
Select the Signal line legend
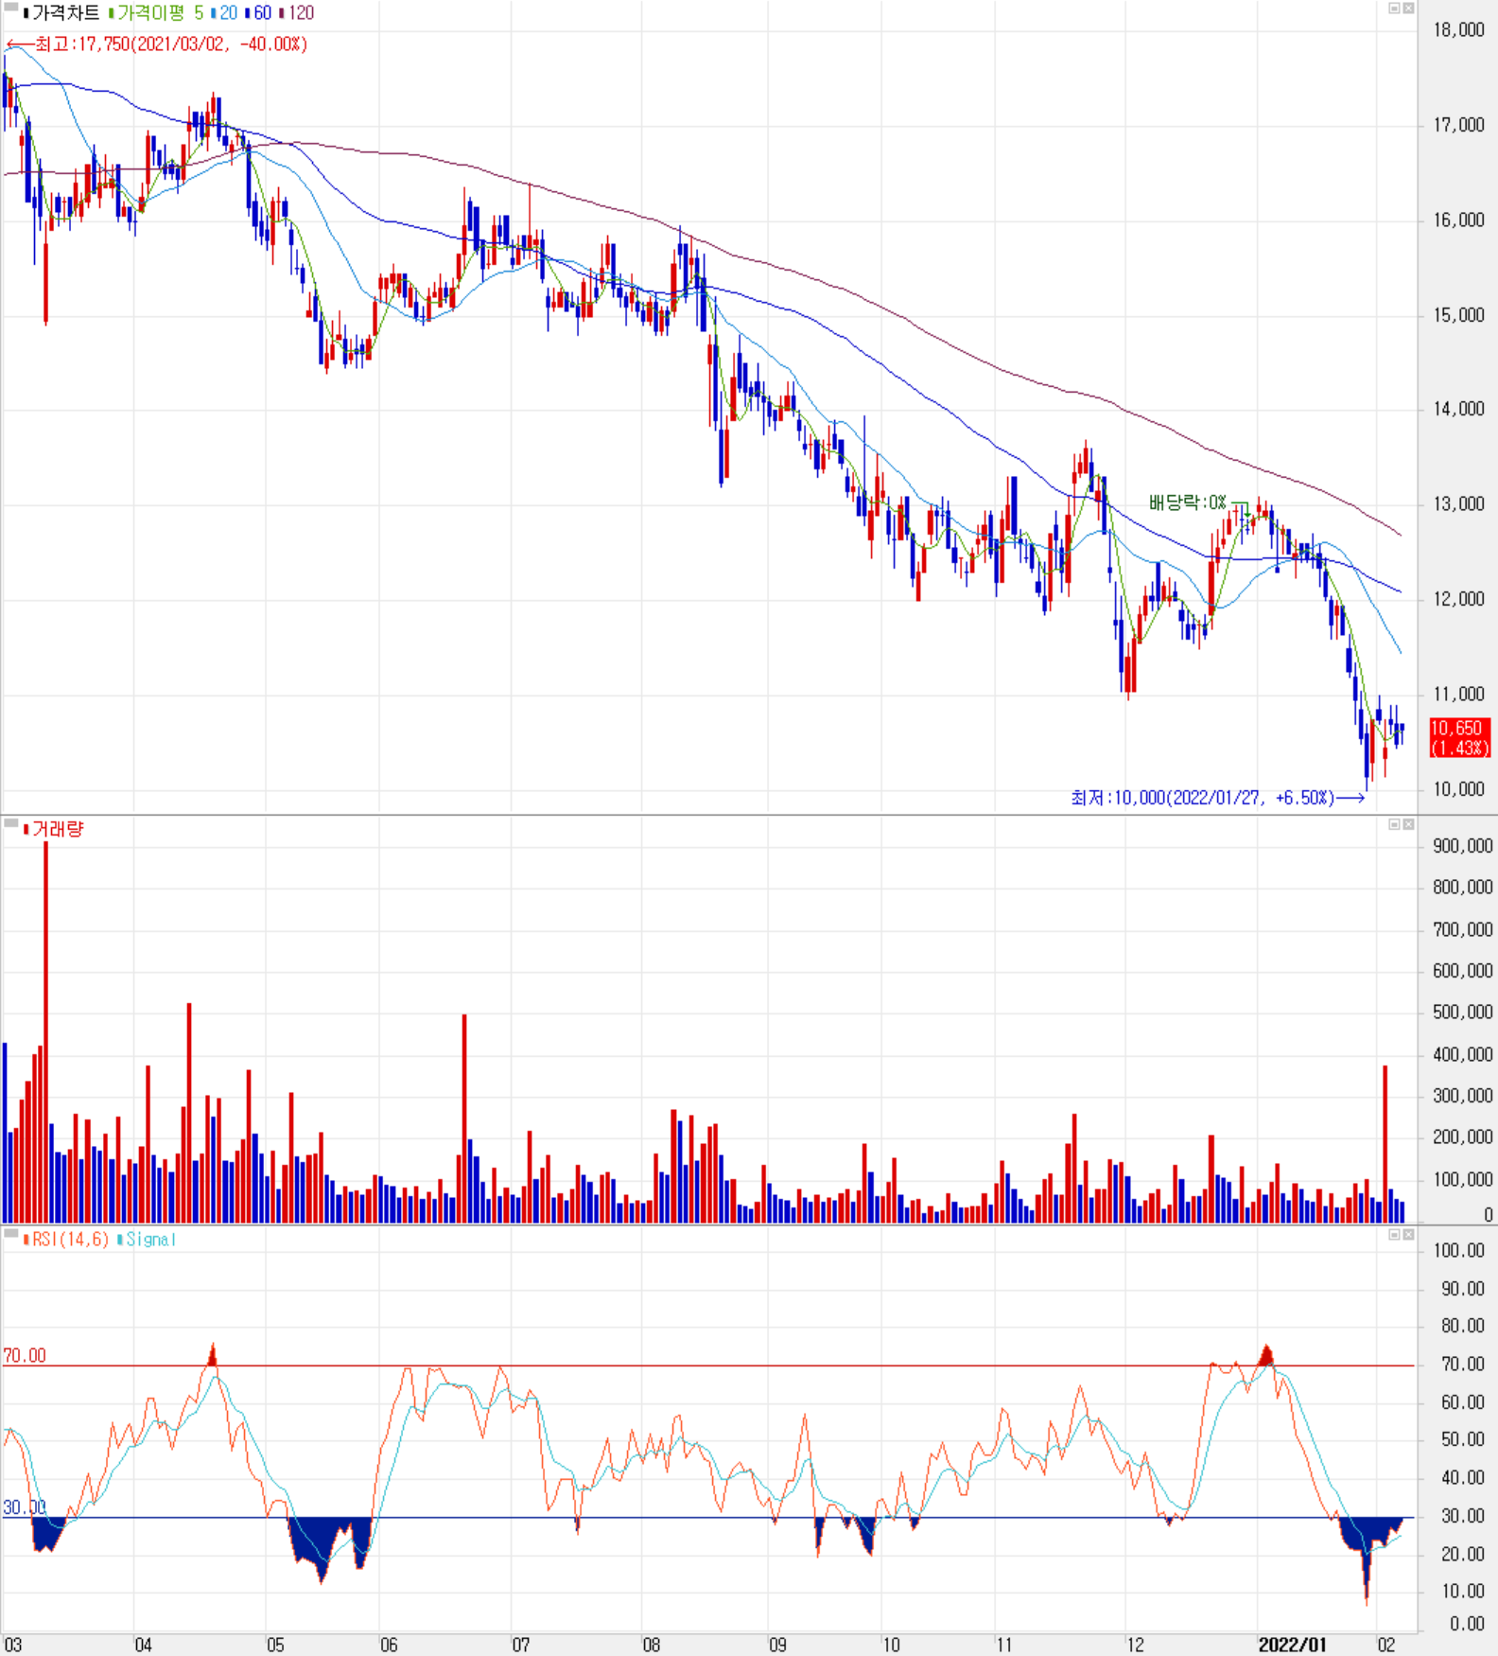(x=147, y=1240)
